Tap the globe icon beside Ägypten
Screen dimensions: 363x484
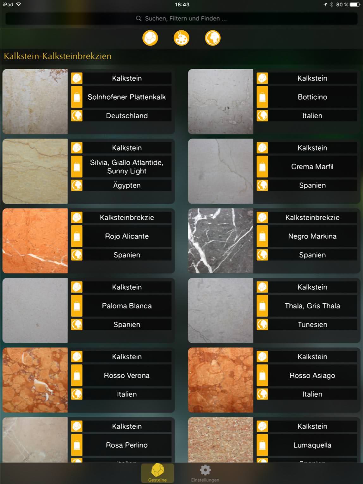tap(77, 185)
